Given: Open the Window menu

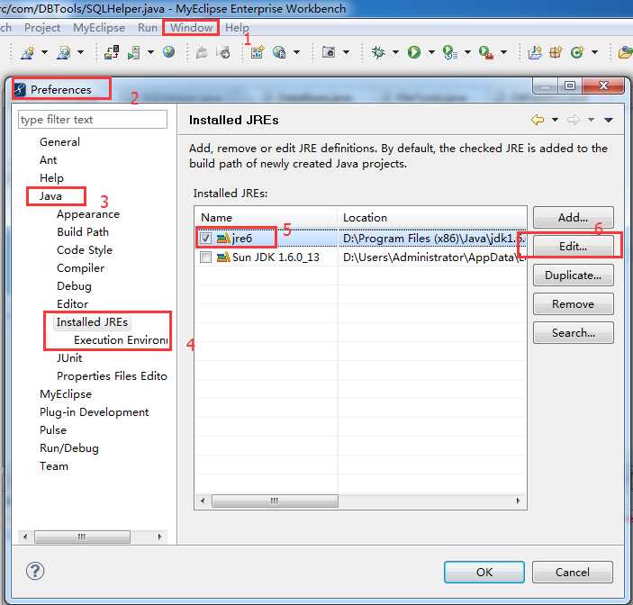Looking at the screenshot, I should pos(191,27).
